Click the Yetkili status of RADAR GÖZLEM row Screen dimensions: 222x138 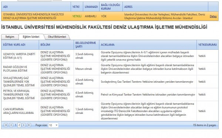202,69
